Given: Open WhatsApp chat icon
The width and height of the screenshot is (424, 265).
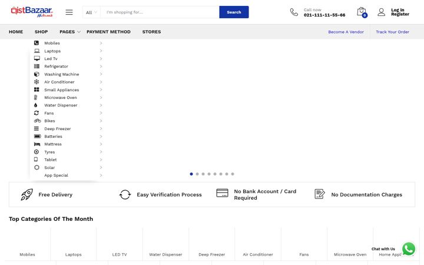Looking at the screenshot, I should (409, 249).
